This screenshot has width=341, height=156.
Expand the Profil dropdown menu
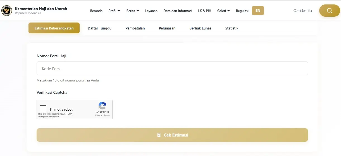click(x=114, y=11)
